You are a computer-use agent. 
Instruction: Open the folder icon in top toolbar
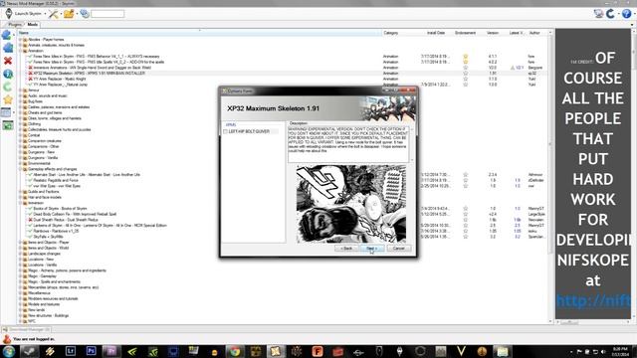(x=69, y=14)
